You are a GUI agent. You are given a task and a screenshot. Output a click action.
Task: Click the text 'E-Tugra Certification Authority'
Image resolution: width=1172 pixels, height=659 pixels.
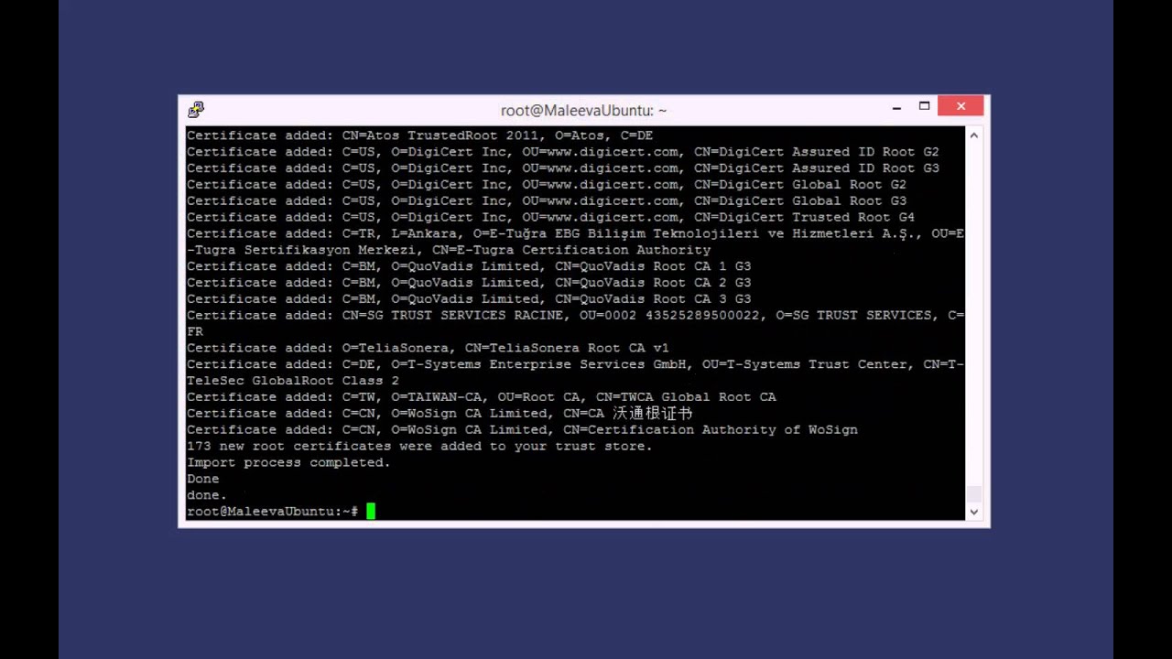(583, 250)
